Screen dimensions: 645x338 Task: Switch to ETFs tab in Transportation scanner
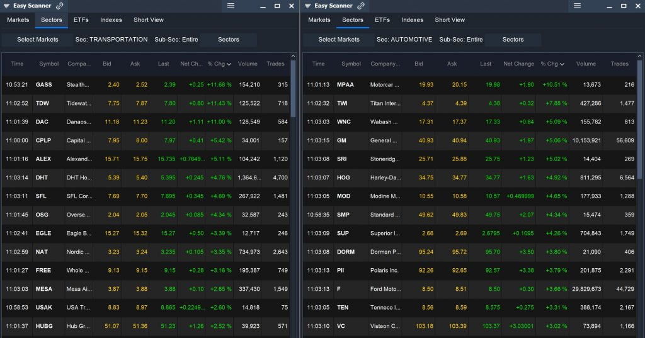81,20
